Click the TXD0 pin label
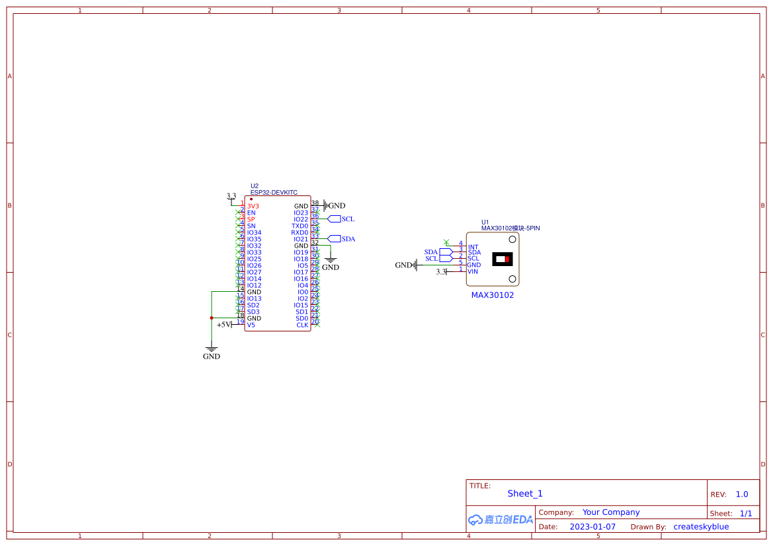 point(300,226)
